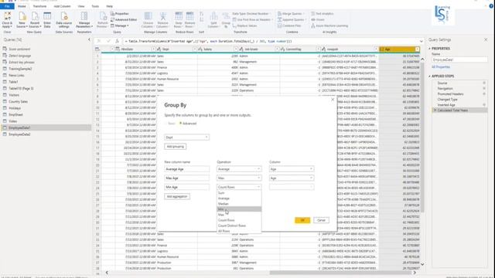Click the Split Column icon
This screenshot has height=278, width=495.
[x=213, y=20]
